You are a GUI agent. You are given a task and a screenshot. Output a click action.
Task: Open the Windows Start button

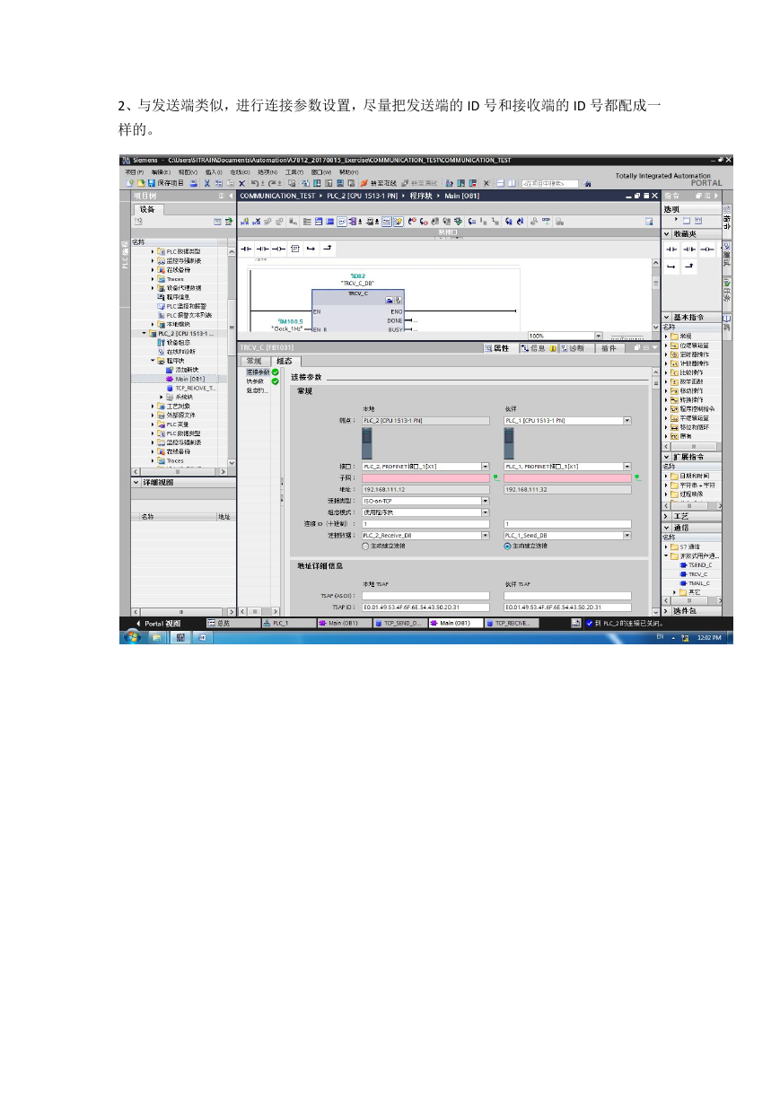[x=134, y=636]
